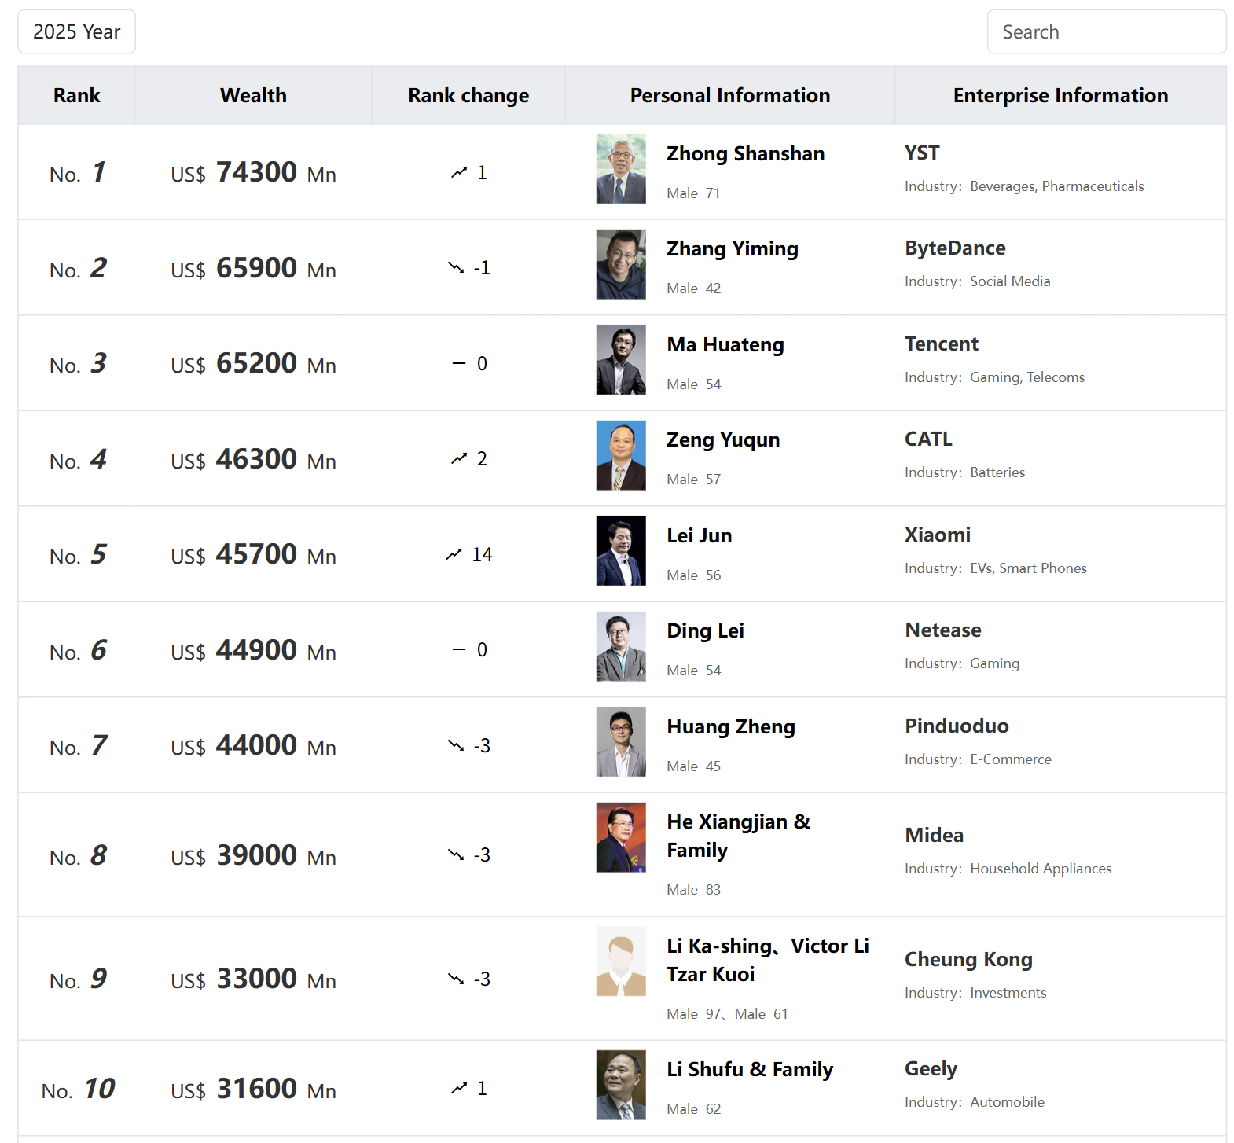Click the no-change dash icon for Ma Huateng

pos(459,363)
